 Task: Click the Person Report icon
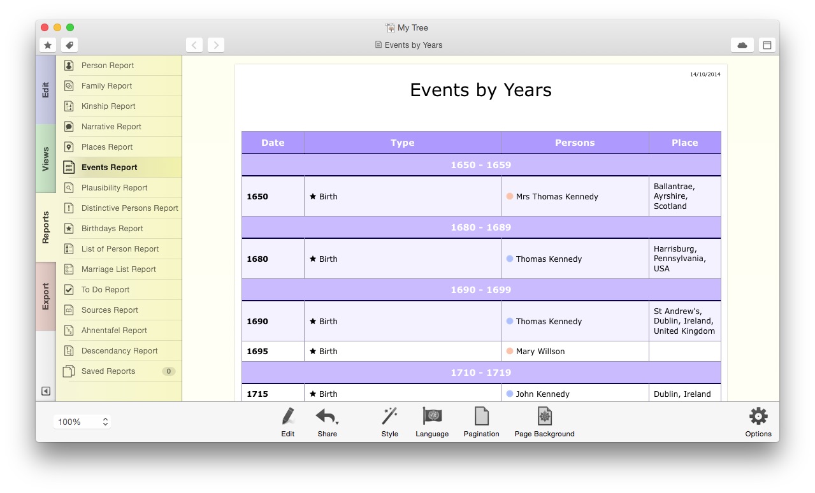[69, 66]
